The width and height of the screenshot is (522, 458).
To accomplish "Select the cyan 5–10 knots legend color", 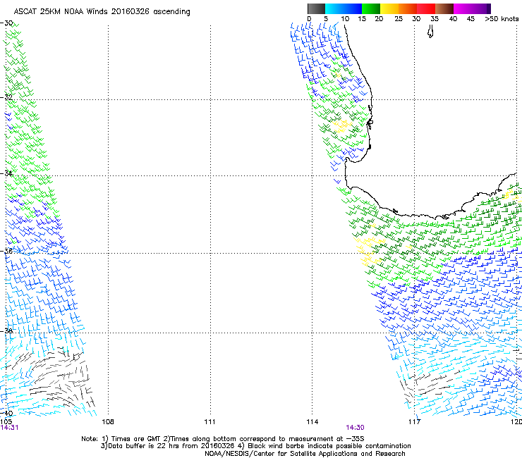I will [x=334, y=8].
